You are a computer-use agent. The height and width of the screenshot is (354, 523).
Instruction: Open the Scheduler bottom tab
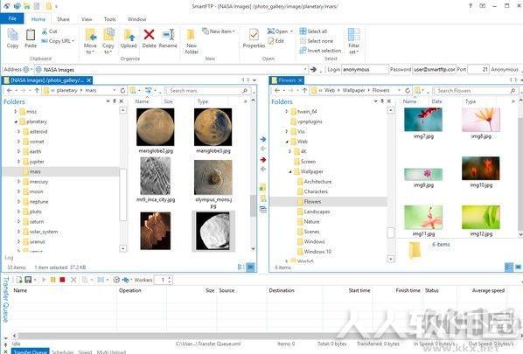coord(63,351)
